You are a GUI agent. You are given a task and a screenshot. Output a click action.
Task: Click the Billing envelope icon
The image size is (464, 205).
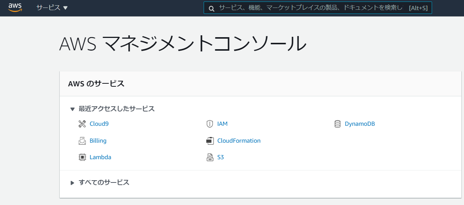pos(82,141)
